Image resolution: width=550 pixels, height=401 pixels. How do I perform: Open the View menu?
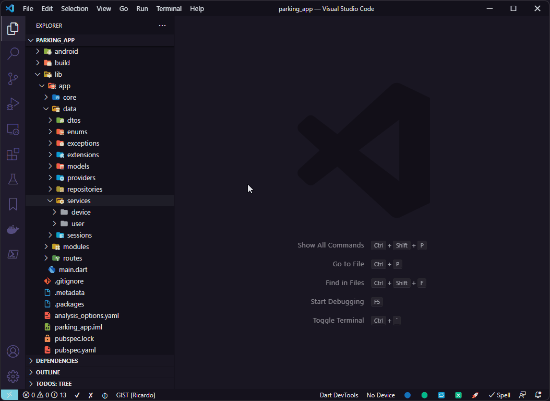click(104, 8)
